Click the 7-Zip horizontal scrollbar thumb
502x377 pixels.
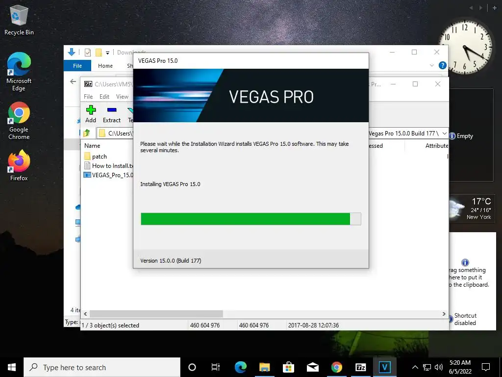pyautogui.click(x=156, y=314)
